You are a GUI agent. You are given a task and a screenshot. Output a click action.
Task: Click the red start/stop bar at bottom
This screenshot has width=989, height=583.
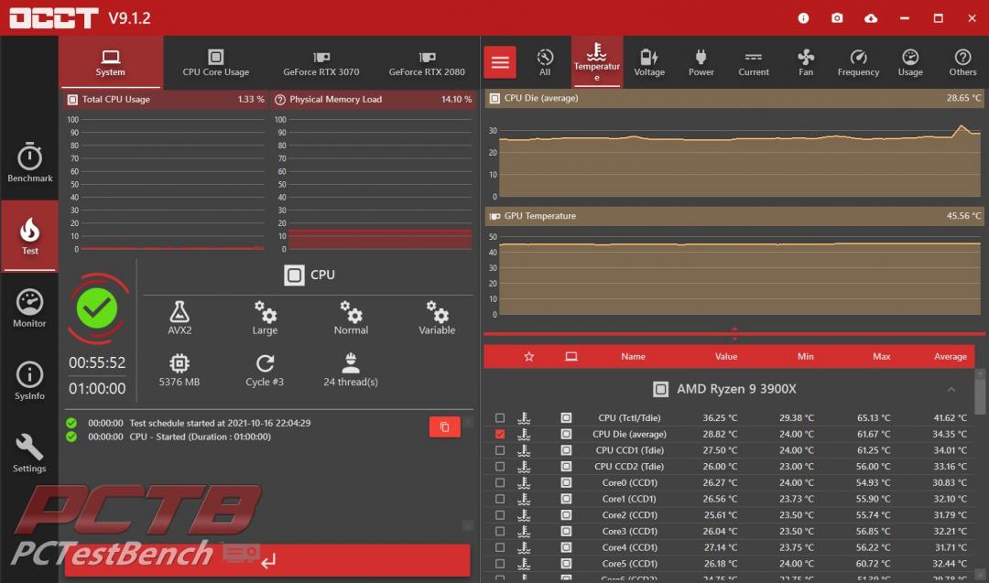pos(267,560)
